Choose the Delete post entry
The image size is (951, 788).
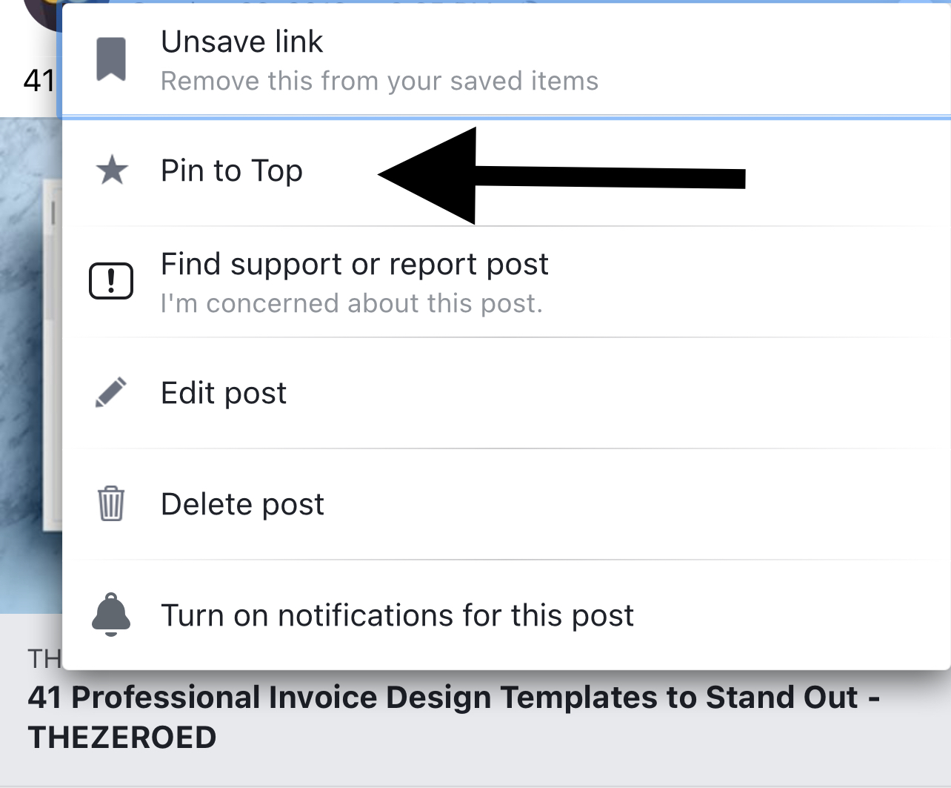(x=242, y=505)
